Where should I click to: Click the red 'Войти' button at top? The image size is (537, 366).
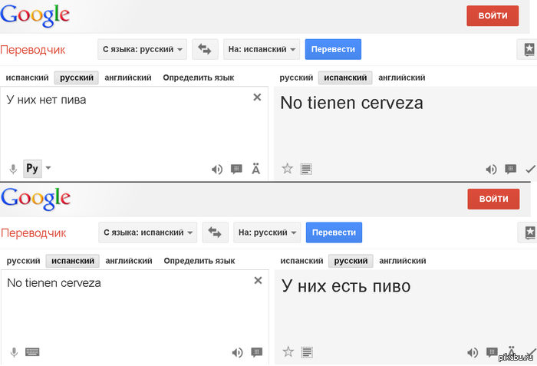point(493,16)
